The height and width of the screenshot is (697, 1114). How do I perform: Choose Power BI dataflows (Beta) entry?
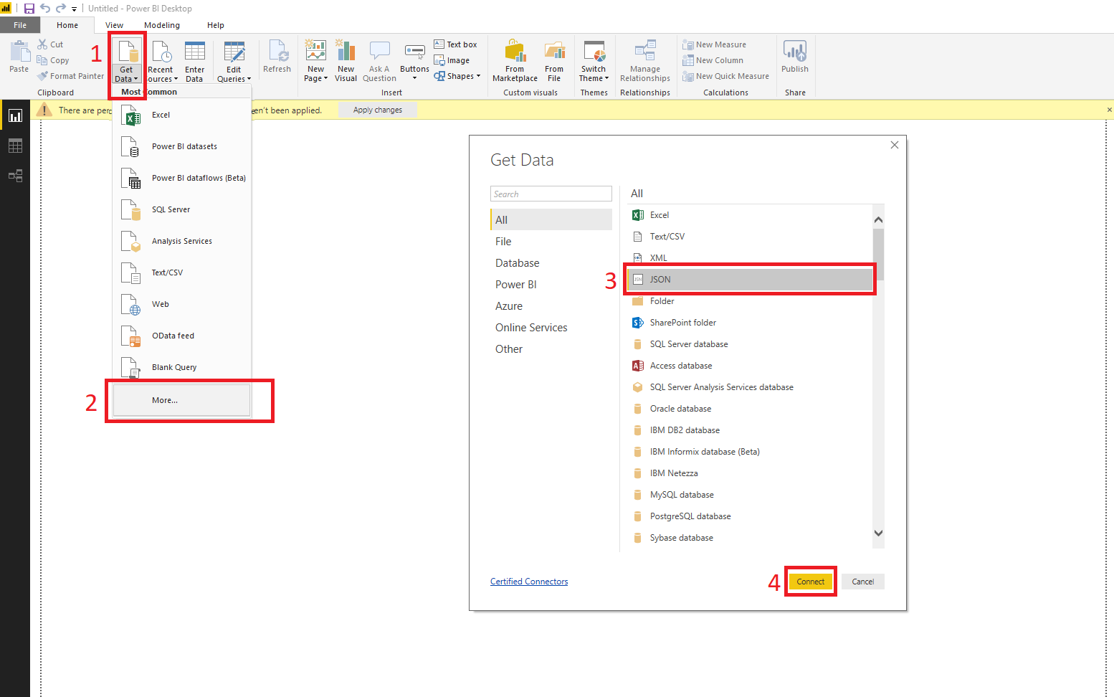(182, 178)
